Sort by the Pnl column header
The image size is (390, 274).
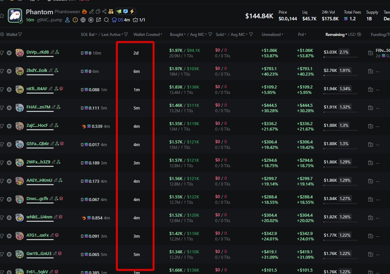coord(302,35)
